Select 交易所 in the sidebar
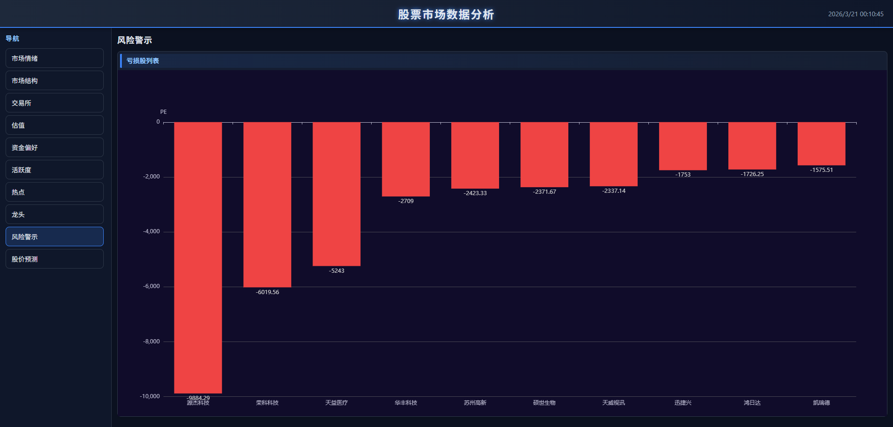This screenshot has width=893, height=427. click(x=54, y=103)
